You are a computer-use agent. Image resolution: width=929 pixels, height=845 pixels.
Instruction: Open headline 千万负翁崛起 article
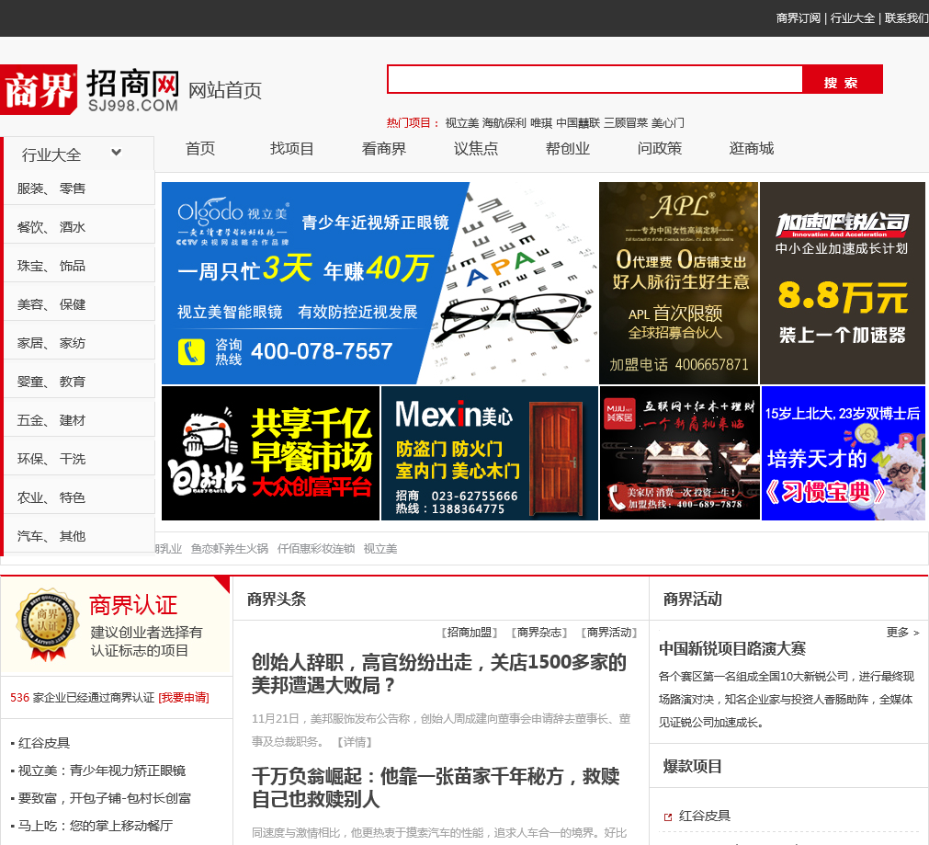(x=436, y=787)
